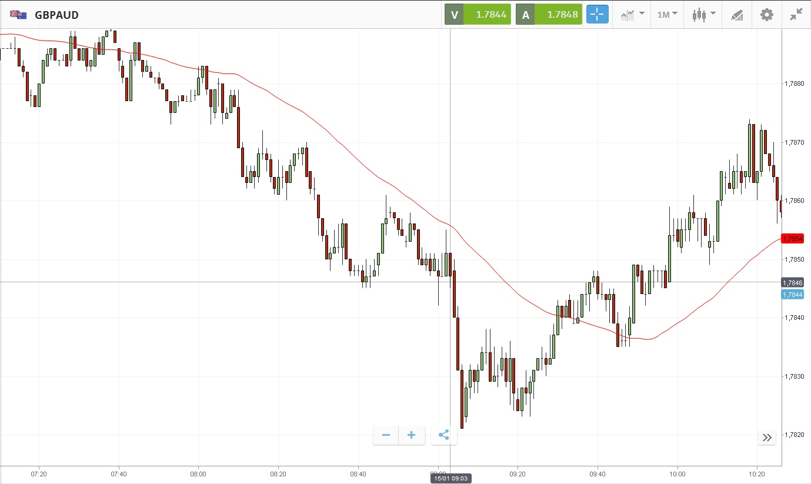
Task: Jump to latest candles with double-arrow button
Action: (x=767, y=437)
